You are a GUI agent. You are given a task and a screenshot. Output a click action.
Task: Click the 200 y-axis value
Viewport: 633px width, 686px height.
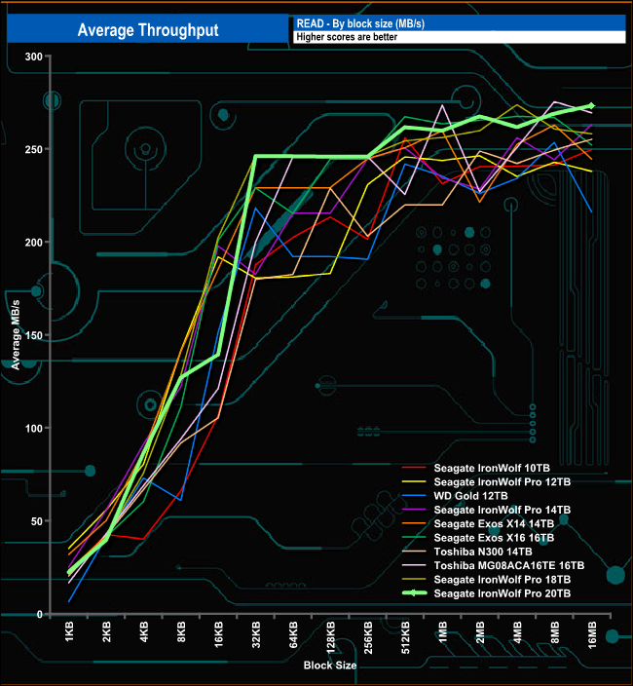point(34,243)
